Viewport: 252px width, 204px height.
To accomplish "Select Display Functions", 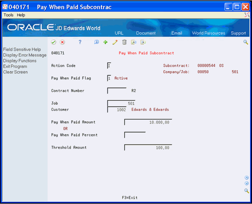I will [20, 61].
